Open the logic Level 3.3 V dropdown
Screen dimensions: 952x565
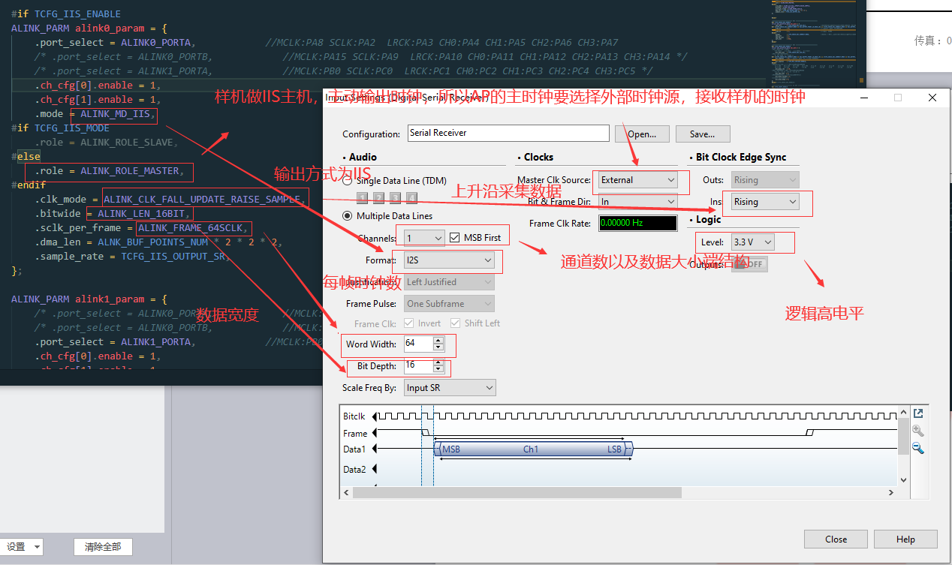(752, 242)
